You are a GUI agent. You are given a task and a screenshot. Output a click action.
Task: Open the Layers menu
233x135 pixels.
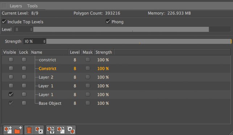16,6
